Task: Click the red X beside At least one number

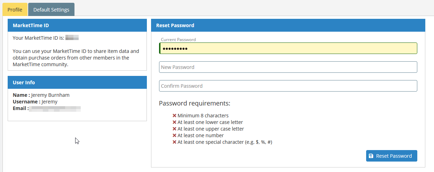Action: pyautogui.click(x=174, y=135)
